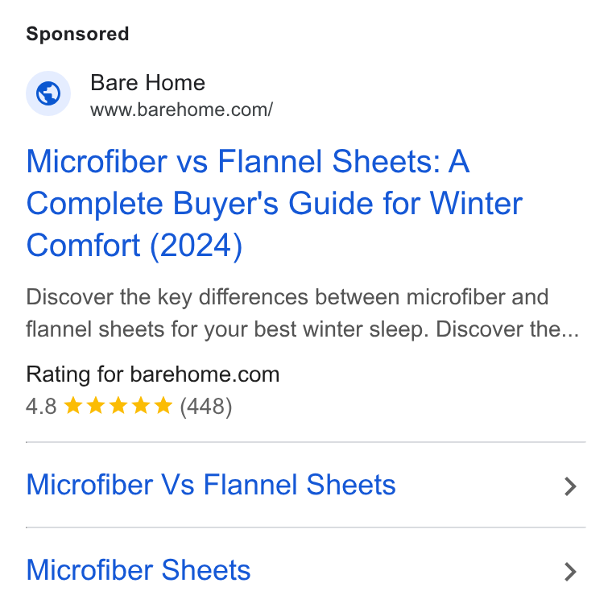Click the blue globe favicon icon
This screenshot has height=612, width=612.
(x=48, y=93)
